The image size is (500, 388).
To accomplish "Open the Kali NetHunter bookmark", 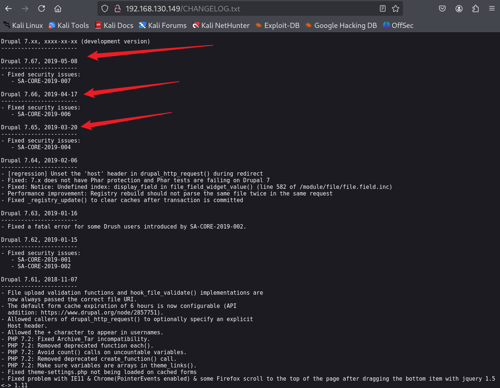I will [221, 25].
